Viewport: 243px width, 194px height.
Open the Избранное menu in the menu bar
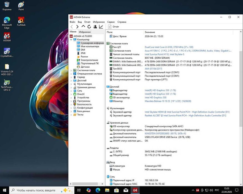tap(99, 22)
